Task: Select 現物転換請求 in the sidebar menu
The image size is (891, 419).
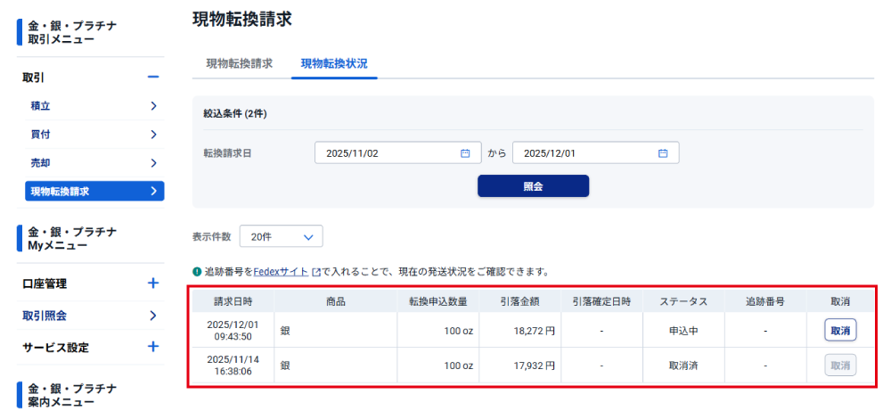Action: [94, 192]
